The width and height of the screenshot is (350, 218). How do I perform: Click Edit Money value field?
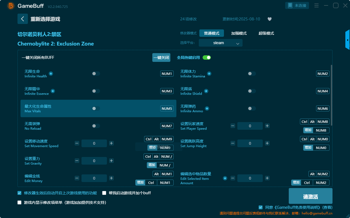point(94,178)
